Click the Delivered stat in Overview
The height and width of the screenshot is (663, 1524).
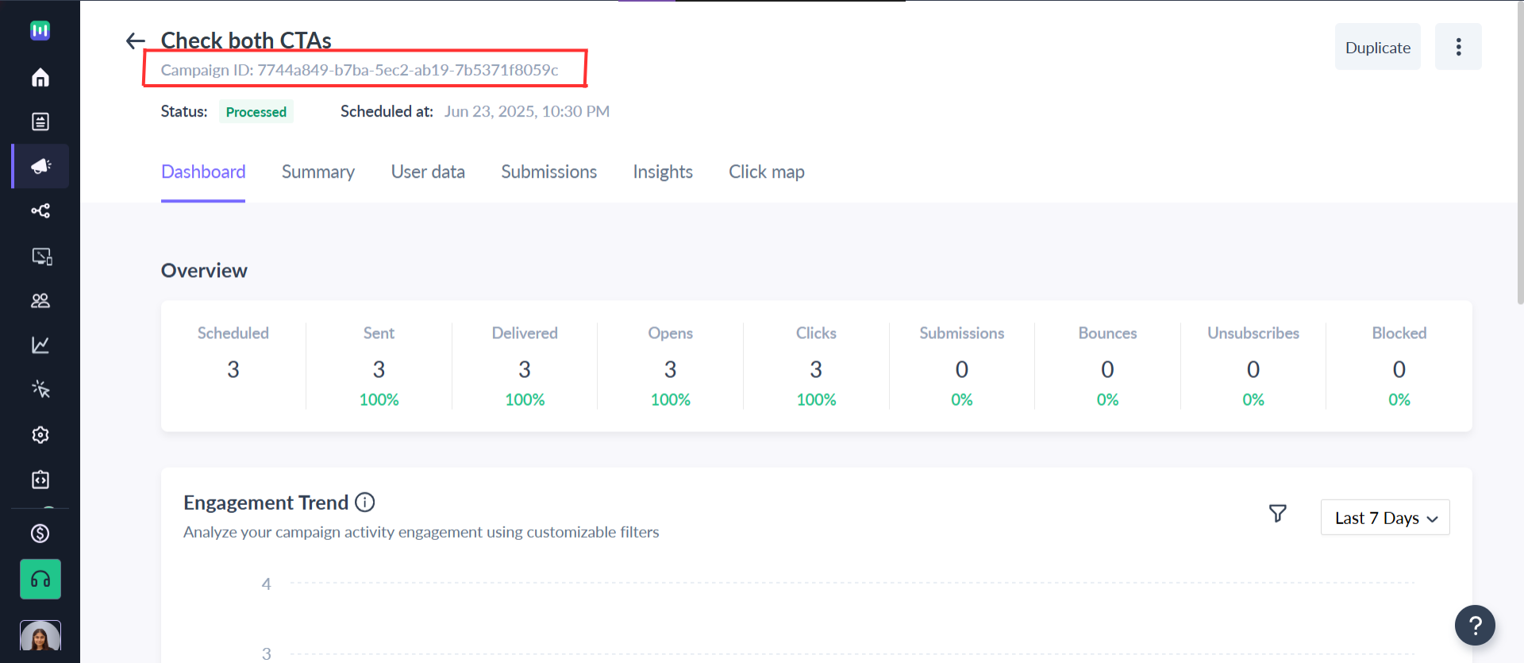[525, 365]
